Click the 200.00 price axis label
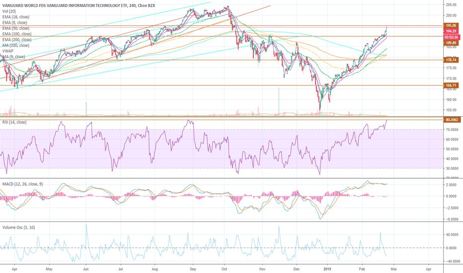The height and width of the screenshot is (273, 463). [451, 15]
